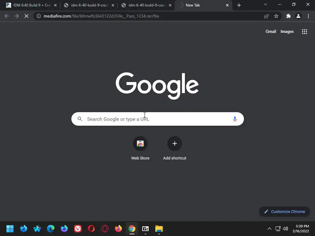Open Firefox from the taskbar
The image size is (315, 236).
(x=118, y=229)
